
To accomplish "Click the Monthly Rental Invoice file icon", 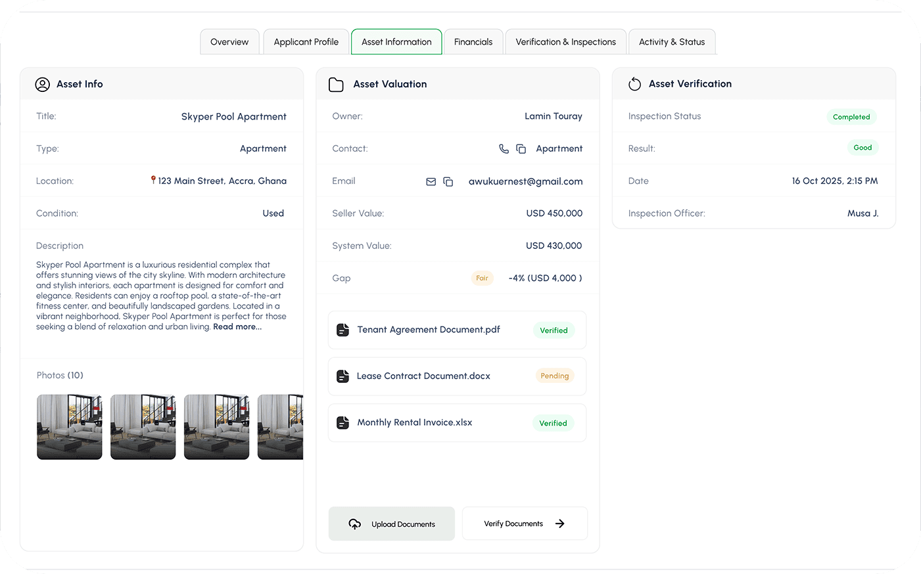I will pos(342,423).
